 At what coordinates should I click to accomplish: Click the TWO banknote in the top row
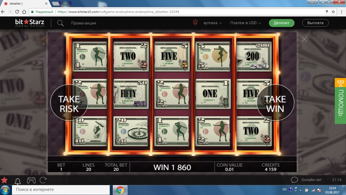click(131, 56)
